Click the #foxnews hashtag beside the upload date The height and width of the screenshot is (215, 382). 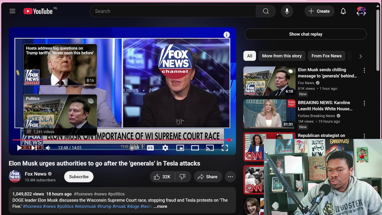pos(83,194)
